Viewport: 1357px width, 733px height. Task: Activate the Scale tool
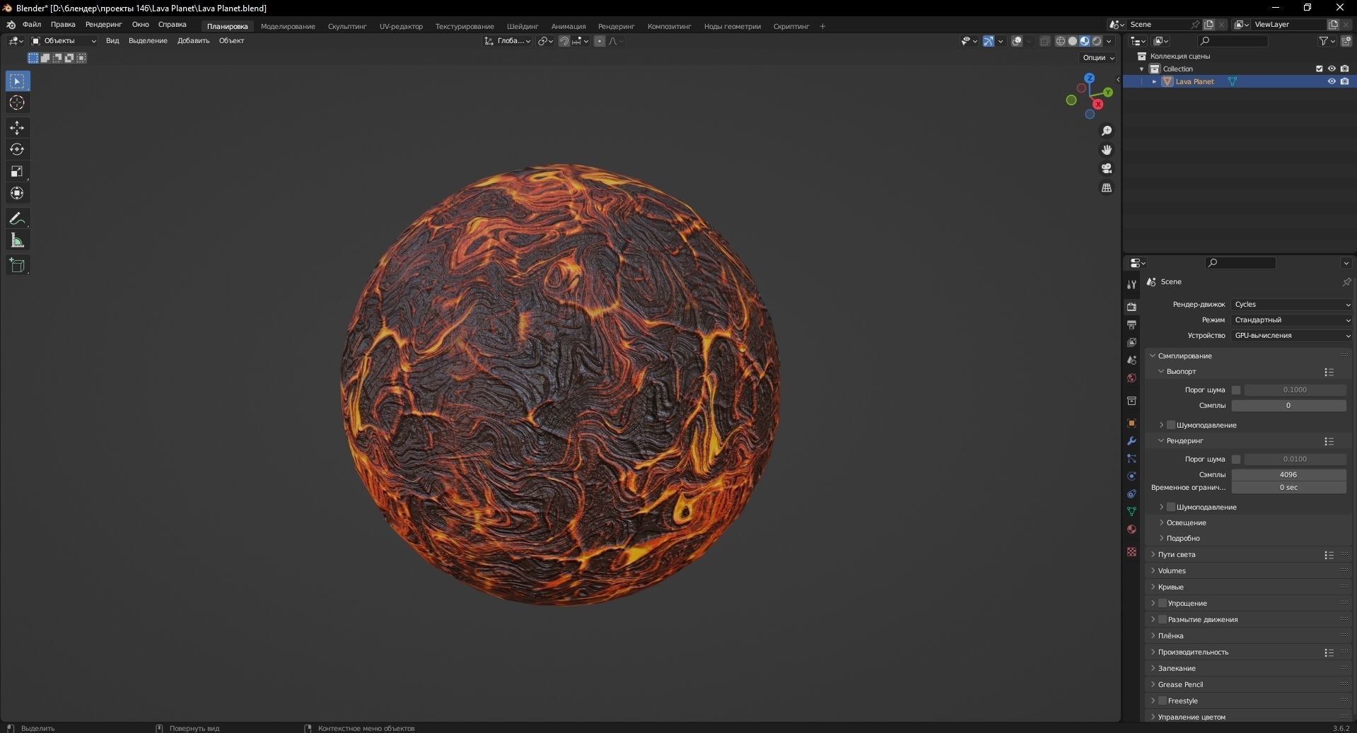click(x=18, y=172)
